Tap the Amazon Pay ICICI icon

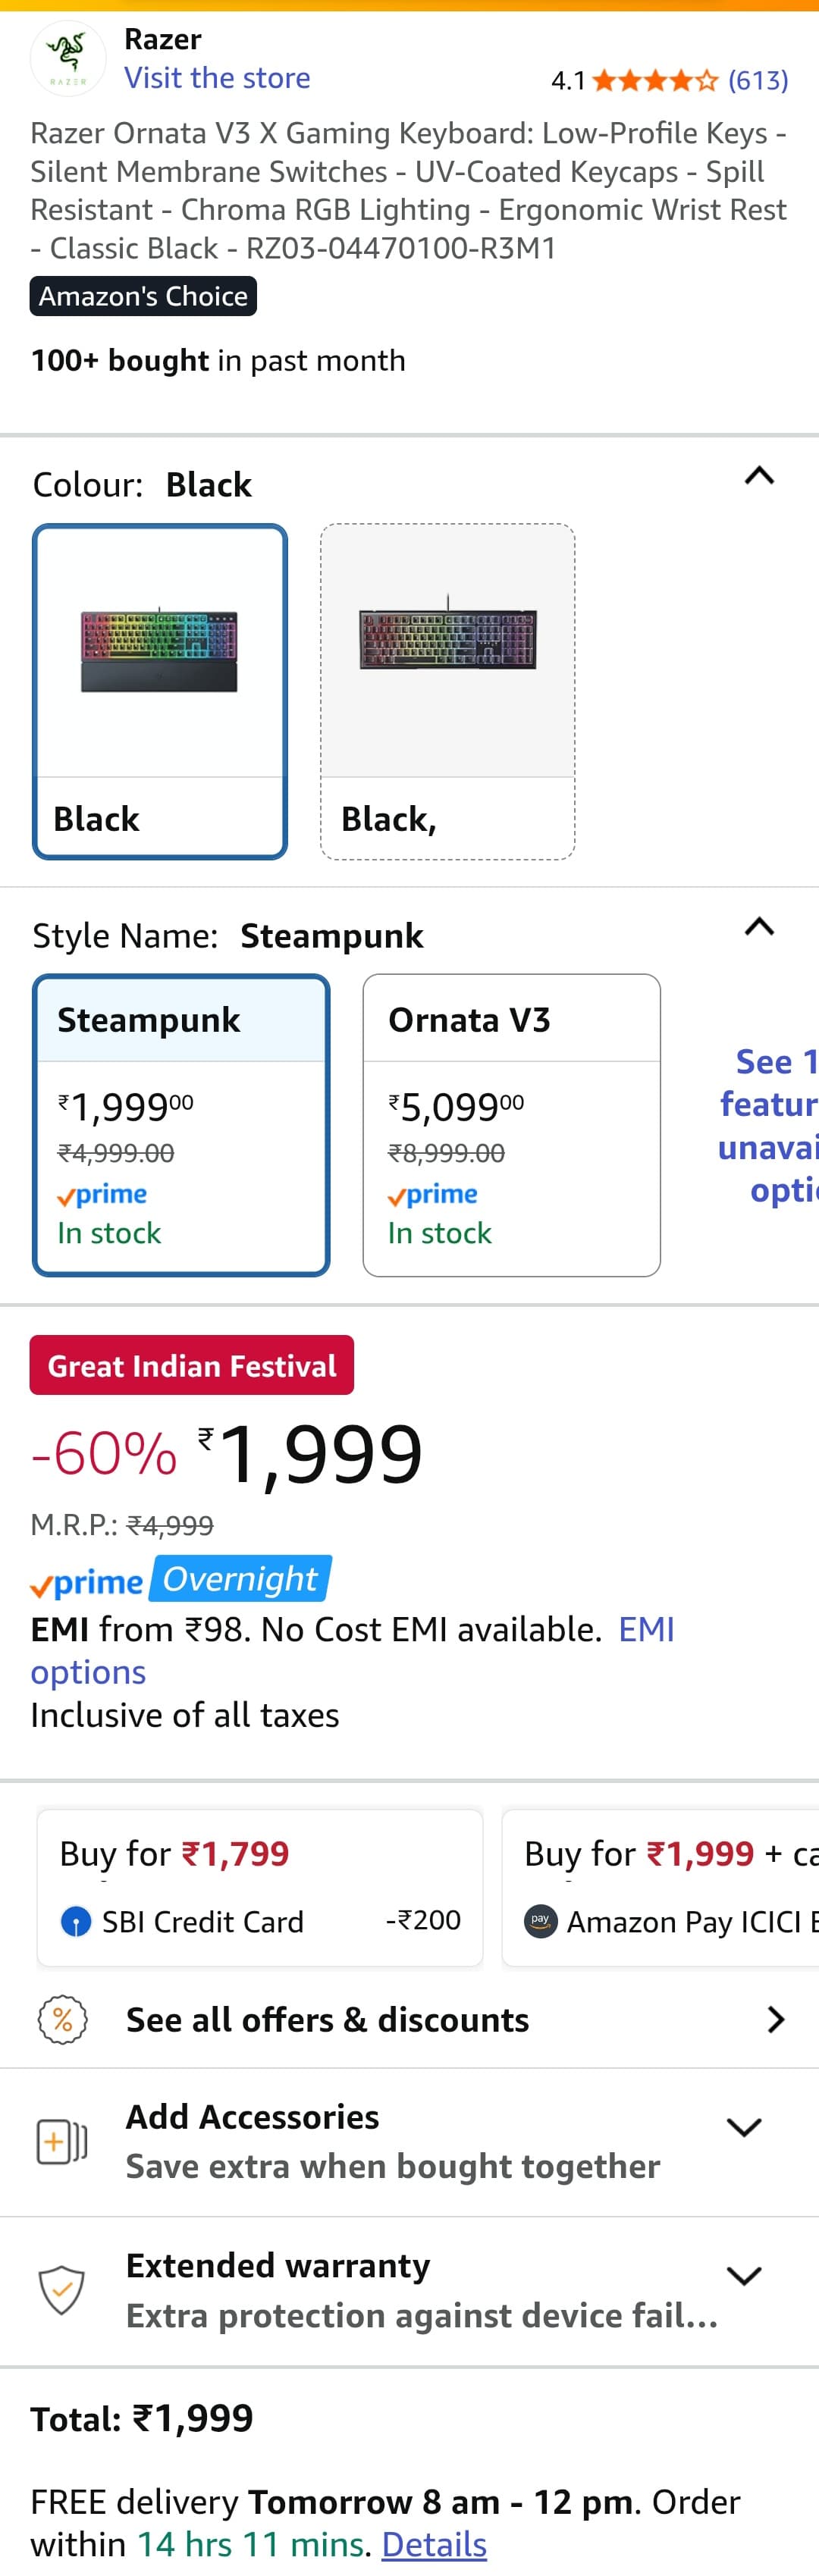coord(541,1921)
